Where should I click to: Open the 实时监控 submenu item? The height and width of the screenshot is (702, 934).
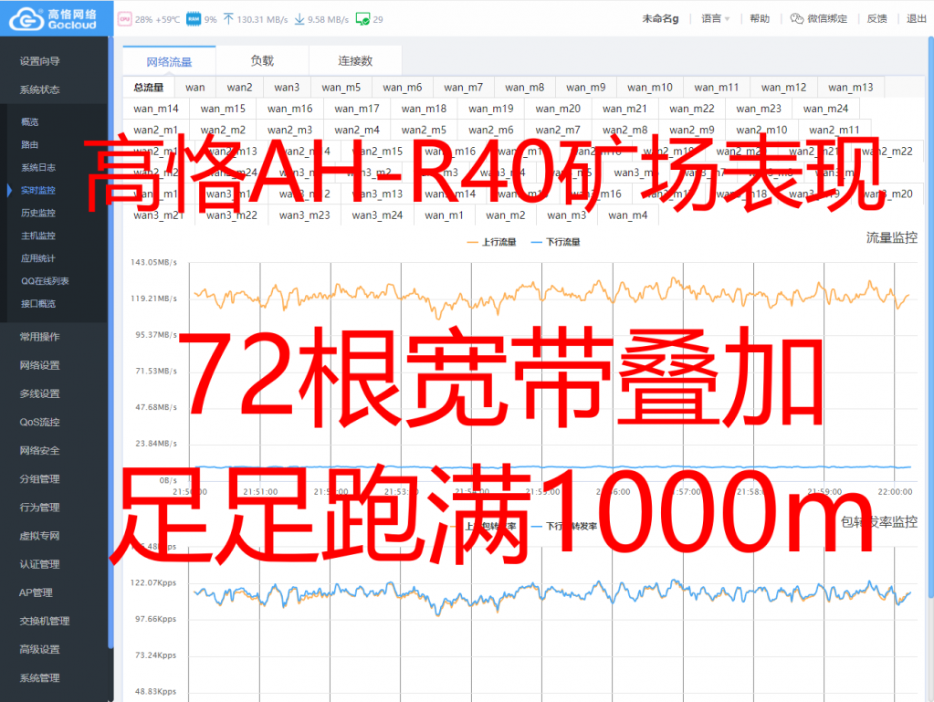[38, 190]
